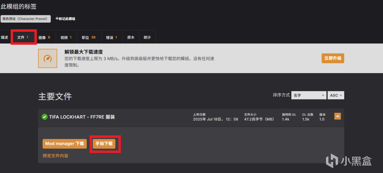Click the 角色预设 (Character Preset) tag
The image size is (383, 173).
pos(26,19)
